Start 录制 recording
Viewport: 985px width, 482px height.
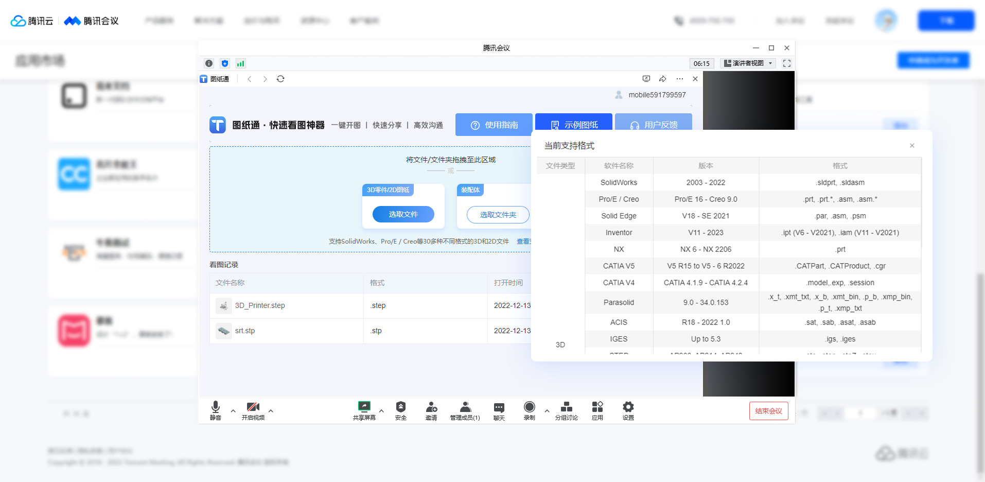coord(530,410)
